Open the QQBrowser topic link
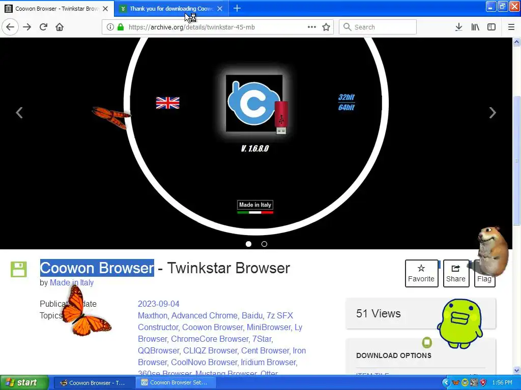The width and height of the screenshot is (521, 390). click(159, 350)
